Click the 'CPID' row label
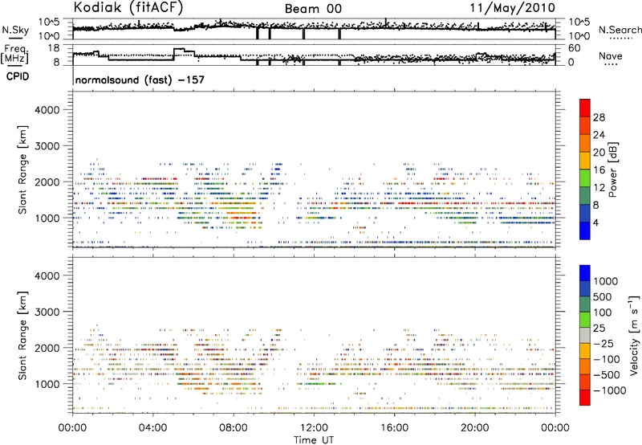This screenshot has width=642, height=445. click(x=18, y=76)
